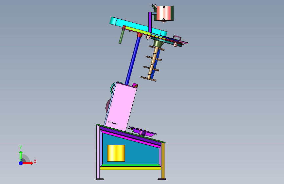Click the red X axis arrow of the triad

[x=28, y=163]
